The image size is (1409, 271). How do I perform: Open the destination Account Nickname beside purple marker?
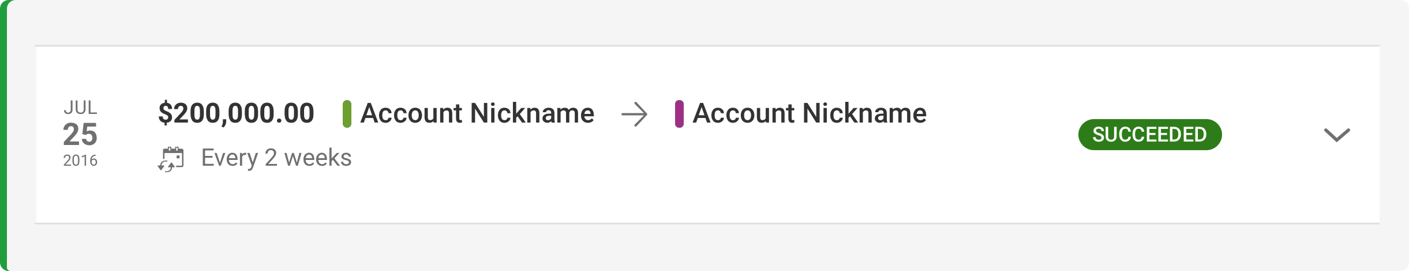tap(810, 113)
